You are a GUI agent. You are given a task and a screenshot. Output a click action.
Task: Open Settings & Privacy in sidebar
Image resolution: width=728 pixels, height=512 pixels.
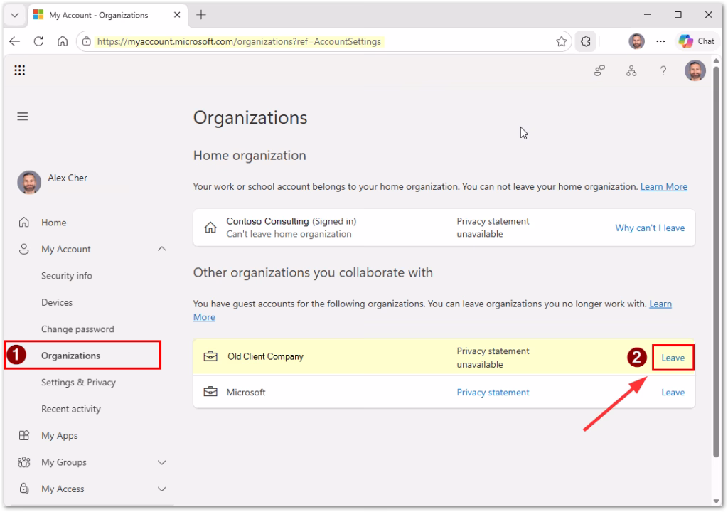(78, 383)
